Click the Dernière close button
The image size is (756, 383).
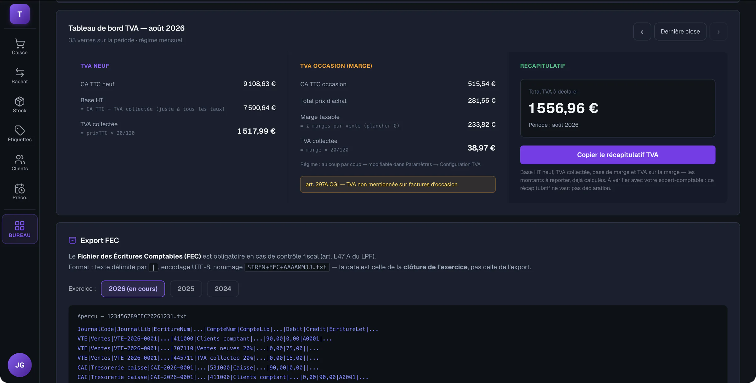point(680,31)
